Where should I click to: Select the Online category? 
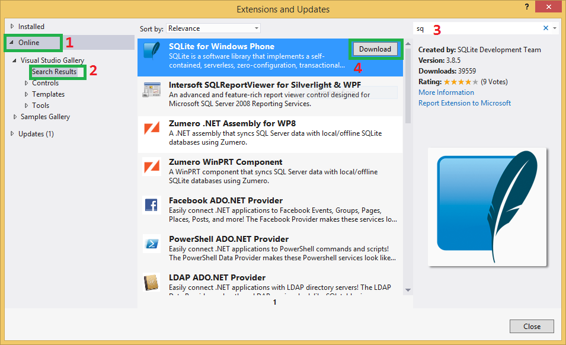point(29,43)
